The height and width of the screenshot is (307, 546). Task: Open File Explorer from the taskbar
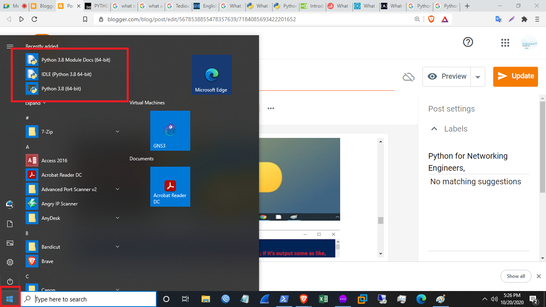point(205,299)
